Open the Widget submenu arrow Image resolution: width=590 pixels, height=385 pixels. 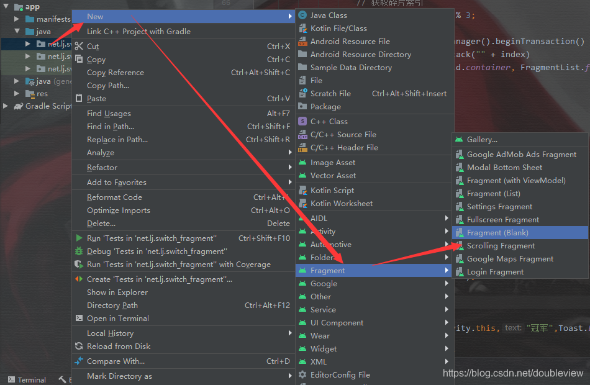pyautogui.click(x=447, y=348)
